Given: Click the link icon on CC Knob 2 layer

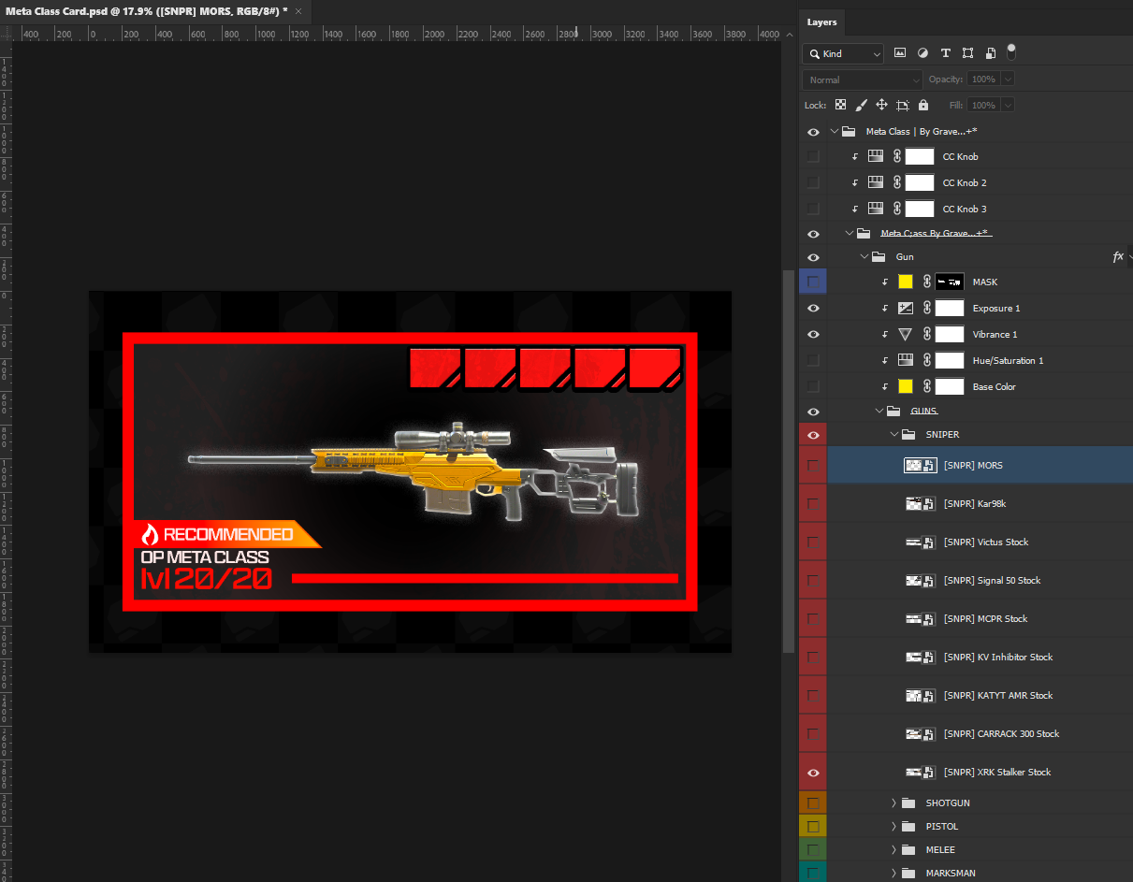Looking at the screenshot, I should 896,182.
